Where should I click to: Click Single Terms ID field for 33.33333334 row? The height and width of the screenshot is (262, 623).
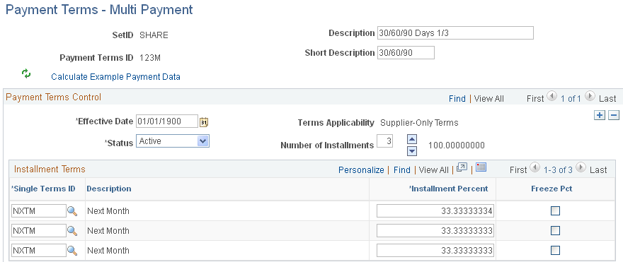(39, 211)
